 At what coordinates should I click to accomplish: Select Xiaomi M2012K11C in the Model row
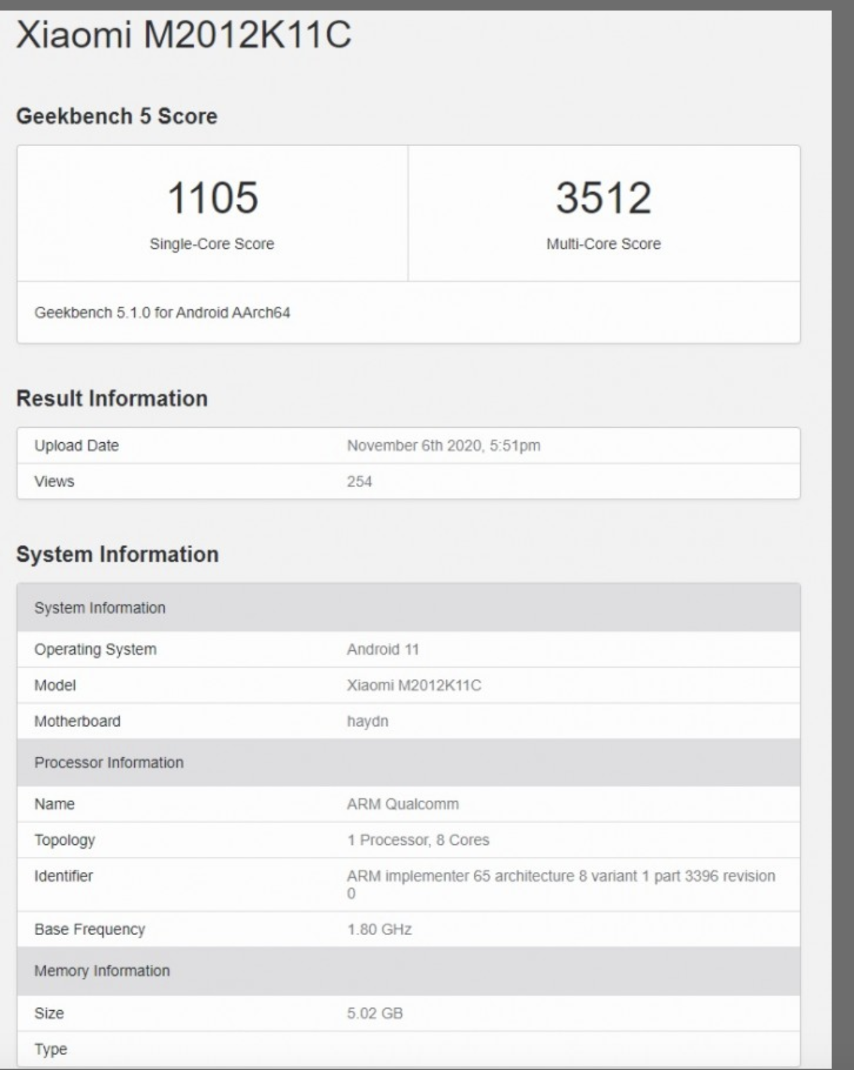[x=414, y=685]
